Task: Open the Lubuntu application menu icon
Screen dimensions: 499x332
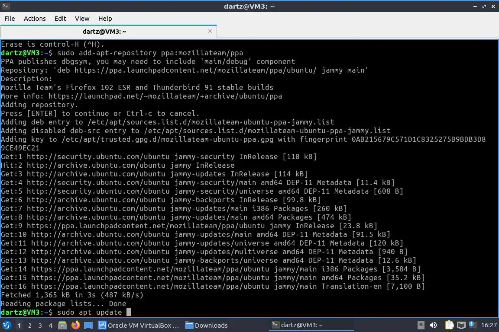Action: click(x=6, y=325)
